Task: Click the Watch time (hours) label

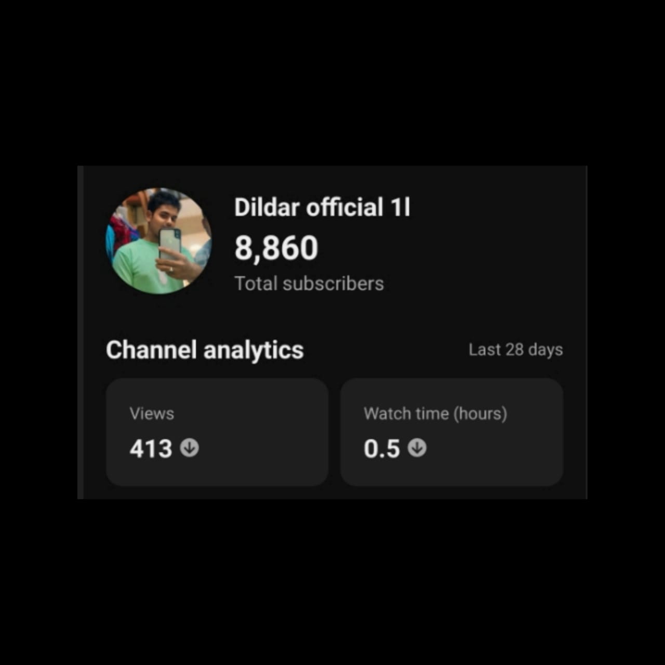Action: 435,414
